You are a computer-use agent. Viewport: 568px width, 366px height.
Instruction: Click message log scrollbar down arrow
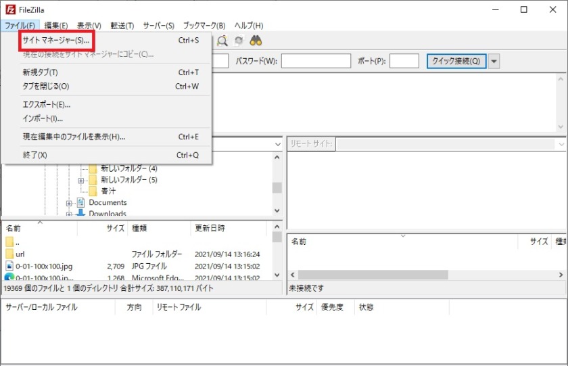(561, 127)
